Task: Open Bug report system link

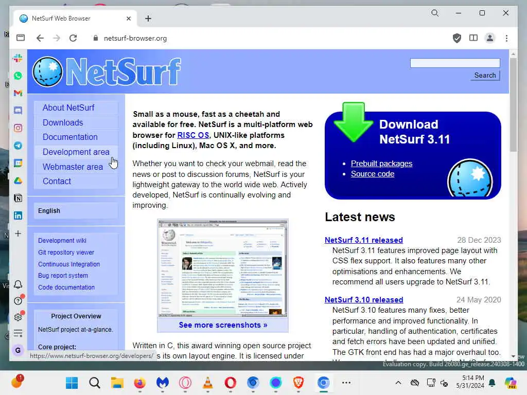Action: click(63, 276)
